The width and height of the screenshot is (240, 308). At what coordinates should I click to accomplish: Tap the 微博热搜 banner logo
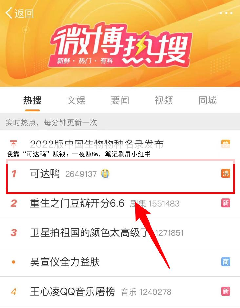point(121,46)
